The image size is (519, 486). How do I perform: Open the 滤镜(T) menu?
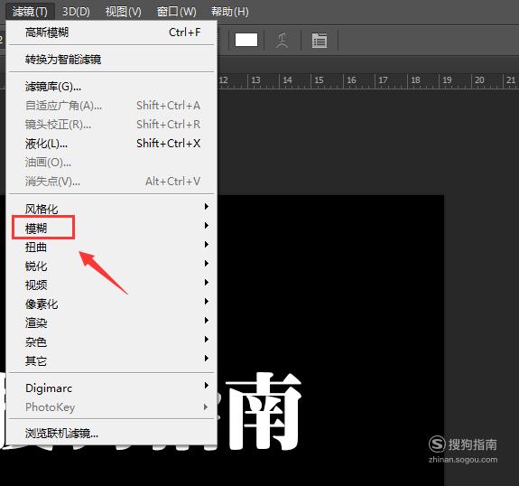[x=30, y=12]
